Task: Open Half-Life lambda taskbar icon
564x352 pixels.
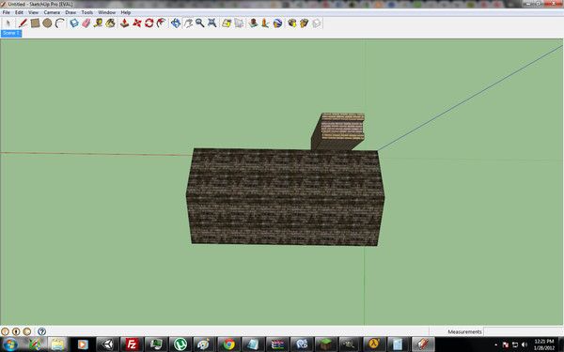Action: coord(374,344)
